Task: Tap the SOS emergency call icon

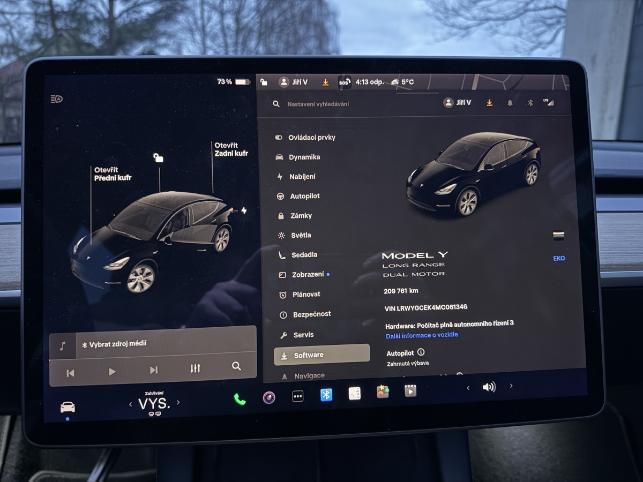Action: (x=344, y=82)
